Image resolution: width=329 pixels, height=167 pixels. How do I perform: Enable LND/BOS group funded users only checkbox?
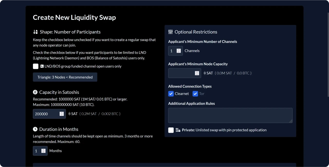[36, 66]
